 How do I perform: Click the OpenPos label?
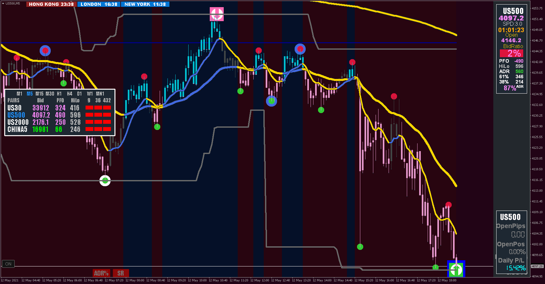tap(511, 244)
